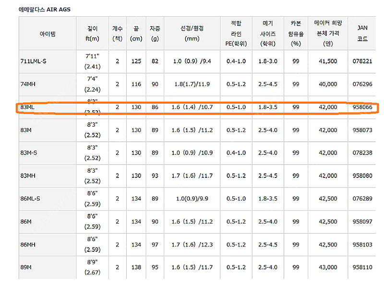Image resolution: width=384 pixels, height=283 pixels.
Task: Select the 83MH item name
Action: point(29,176)
